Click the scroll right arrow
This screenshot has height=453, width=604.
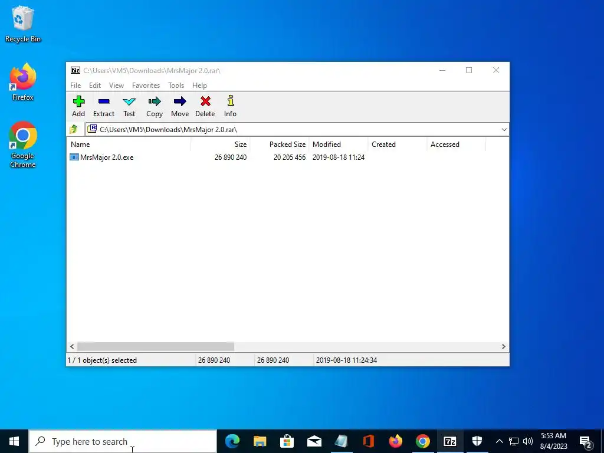tap(503, 346)
